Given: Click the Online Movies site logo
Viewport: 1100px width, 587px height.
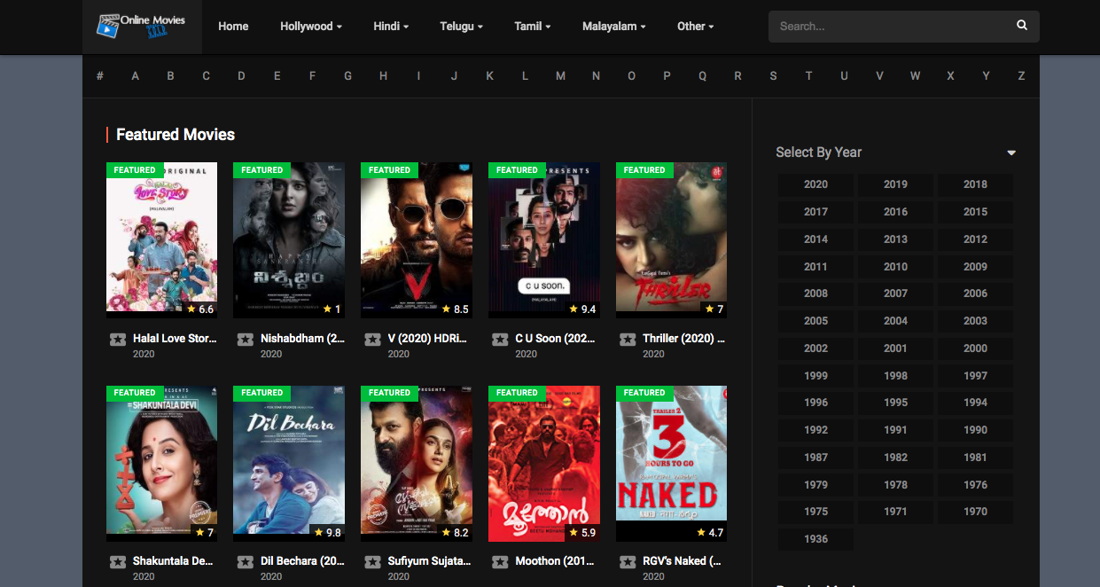Looking at the screenshot, I should (x=142, y=27).
